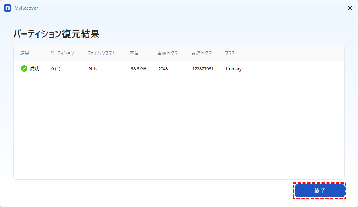Click the MyRecover title text

(26, 8)
